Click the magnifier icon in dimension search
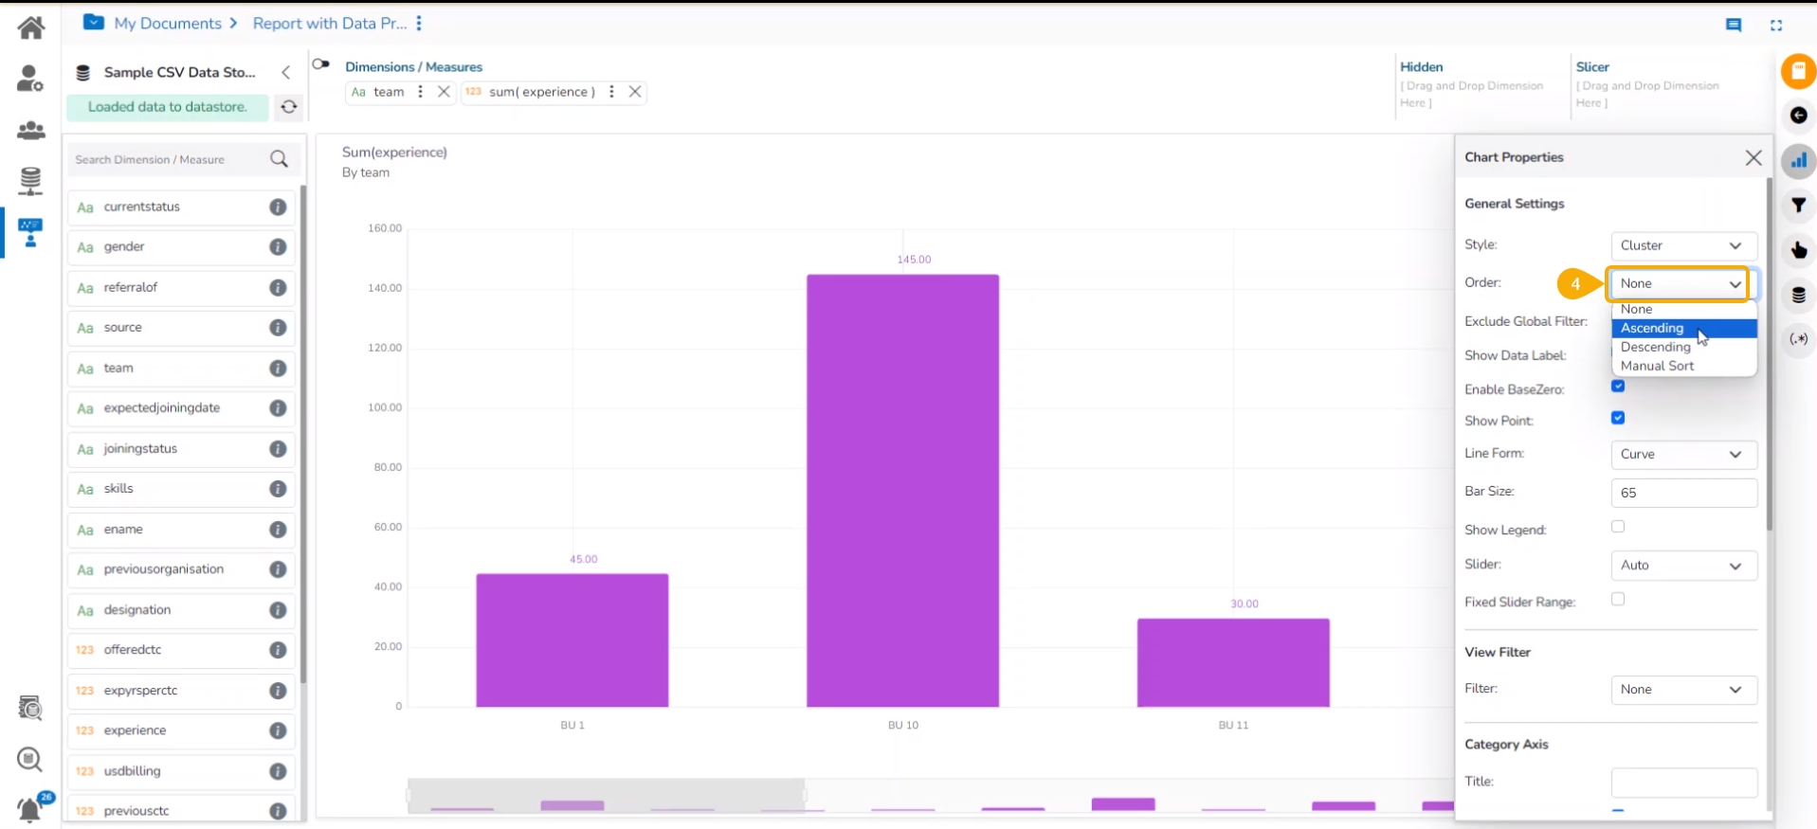Image resolution: width=1817 pixels, height=829 pixels. pos(279,159)
